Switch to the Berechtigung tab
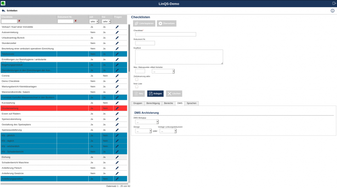 (153, 103)
